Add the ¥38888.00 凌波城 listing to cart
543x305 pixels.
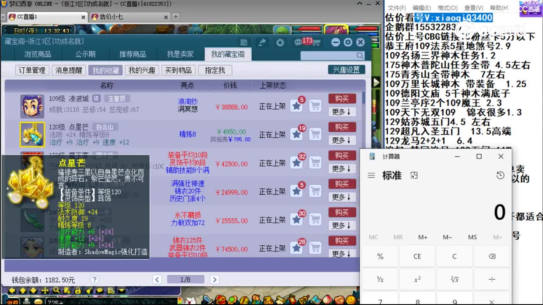click(315, 106)
